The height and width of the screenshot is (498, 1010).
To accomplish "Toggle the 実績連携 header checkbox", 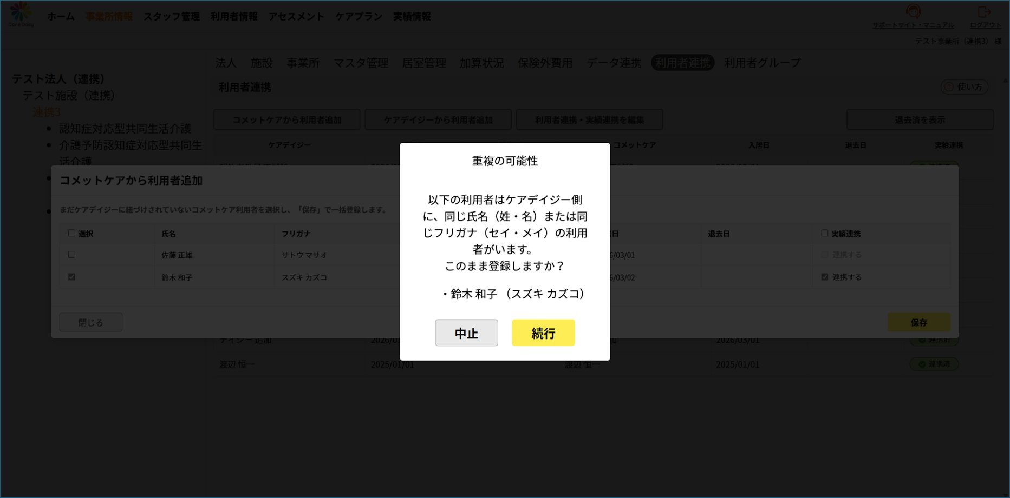I will 824,233.
